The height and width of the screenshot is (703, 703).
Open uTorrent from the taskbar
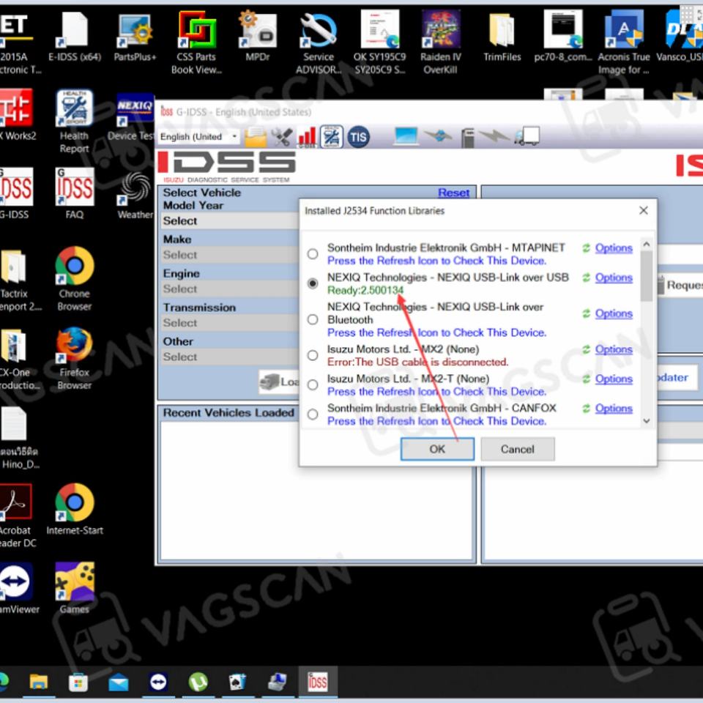(198, 682)
